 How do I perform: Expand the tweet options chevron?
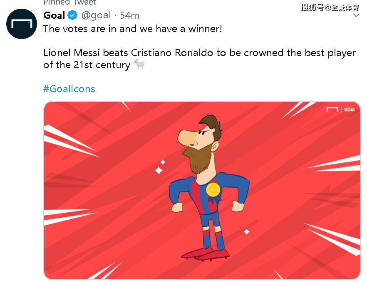coord(356,15)
